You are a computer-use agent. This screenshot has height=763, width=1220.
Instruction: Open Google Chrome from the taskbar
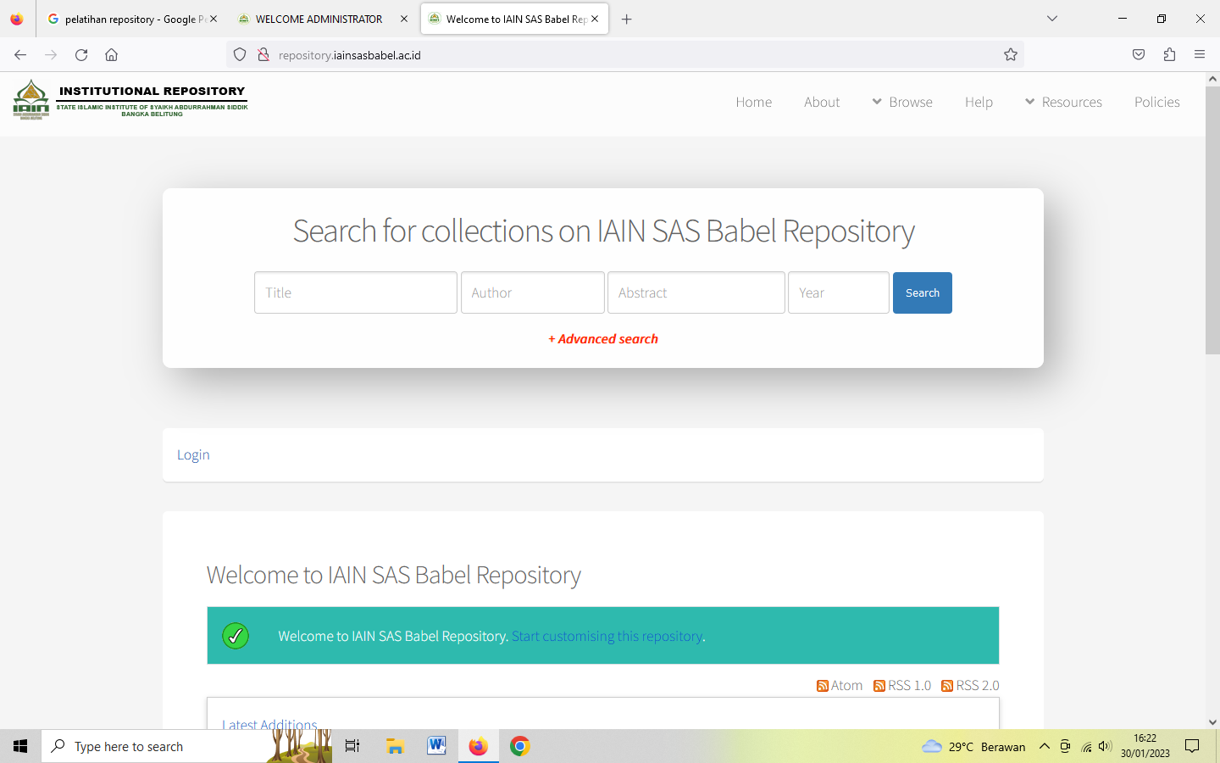click(520, 746)
